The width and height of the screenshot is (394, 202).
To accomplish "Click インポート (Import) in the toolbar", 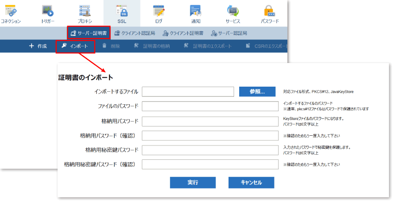I will 76,46.
